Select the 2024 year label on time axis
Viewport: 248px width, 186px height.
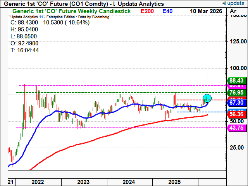pos(129,182)
